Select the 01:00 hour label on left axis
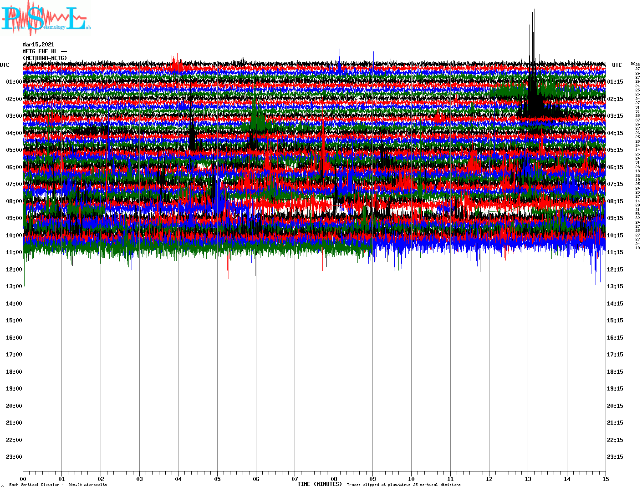The height and width of the screenshot is (491, 642). point(14,82)
